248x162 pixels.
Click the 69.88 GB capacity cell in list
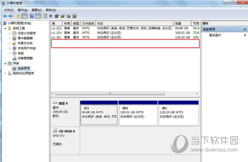point(182,28)
